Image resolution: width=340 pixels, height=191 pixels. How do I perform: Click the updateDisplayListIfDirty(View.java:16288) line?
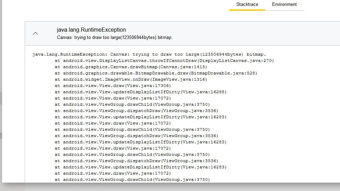coord(141,92)
